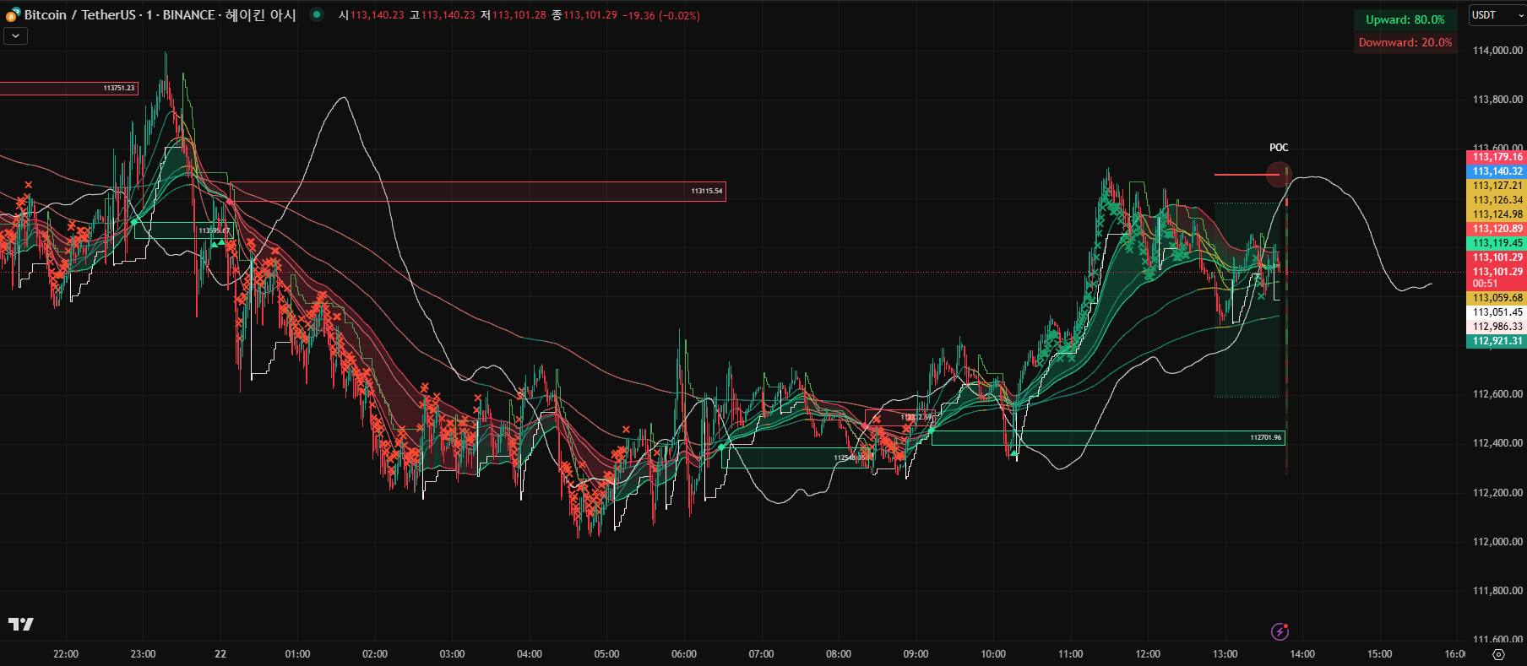The height and width of the screenshot is (666, 1527).
Task: Click the POC red circle marker
Action: pos(1279,175)
